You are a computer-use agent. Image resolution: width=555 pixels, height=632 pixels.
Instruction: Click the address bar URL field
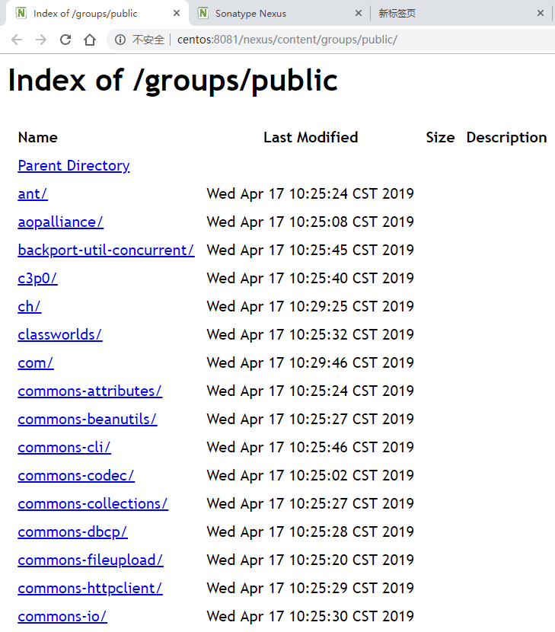(305, 40)
